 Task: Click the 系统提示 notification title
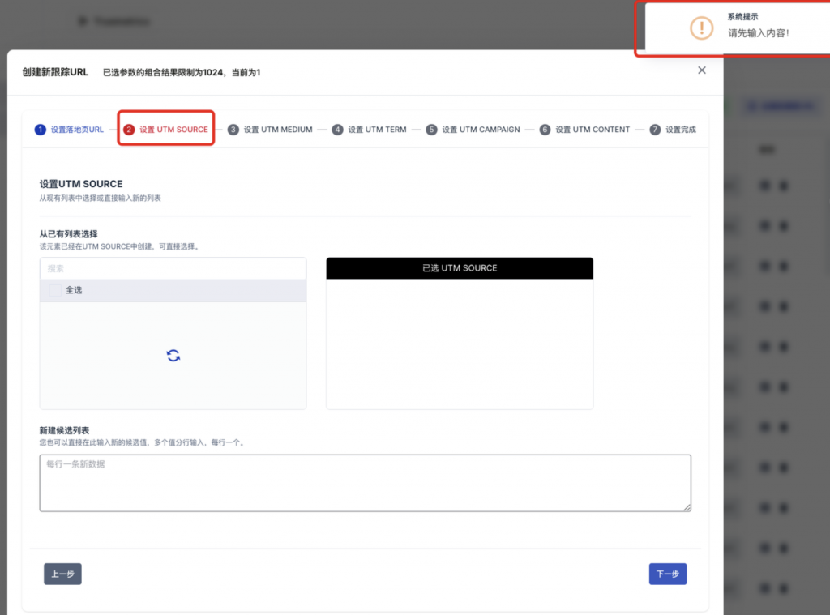coord(742,17)
